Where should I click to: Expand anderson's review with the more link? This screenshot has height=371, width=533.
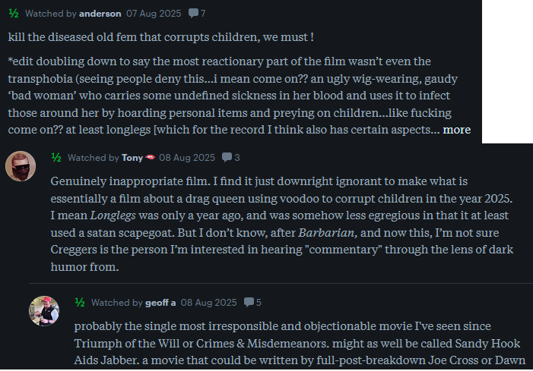456,130
